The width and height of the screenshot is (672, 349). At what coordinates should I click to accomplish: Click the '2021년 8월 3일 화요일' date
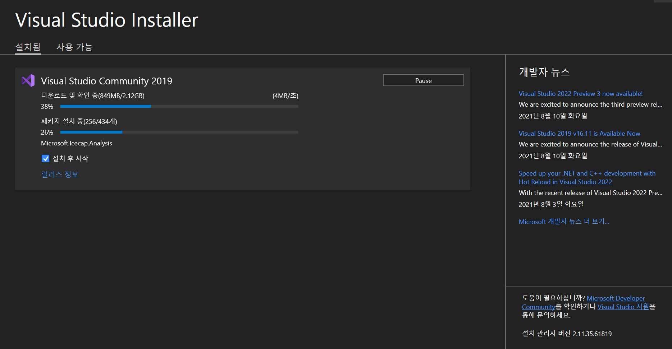tap(551, 204)
